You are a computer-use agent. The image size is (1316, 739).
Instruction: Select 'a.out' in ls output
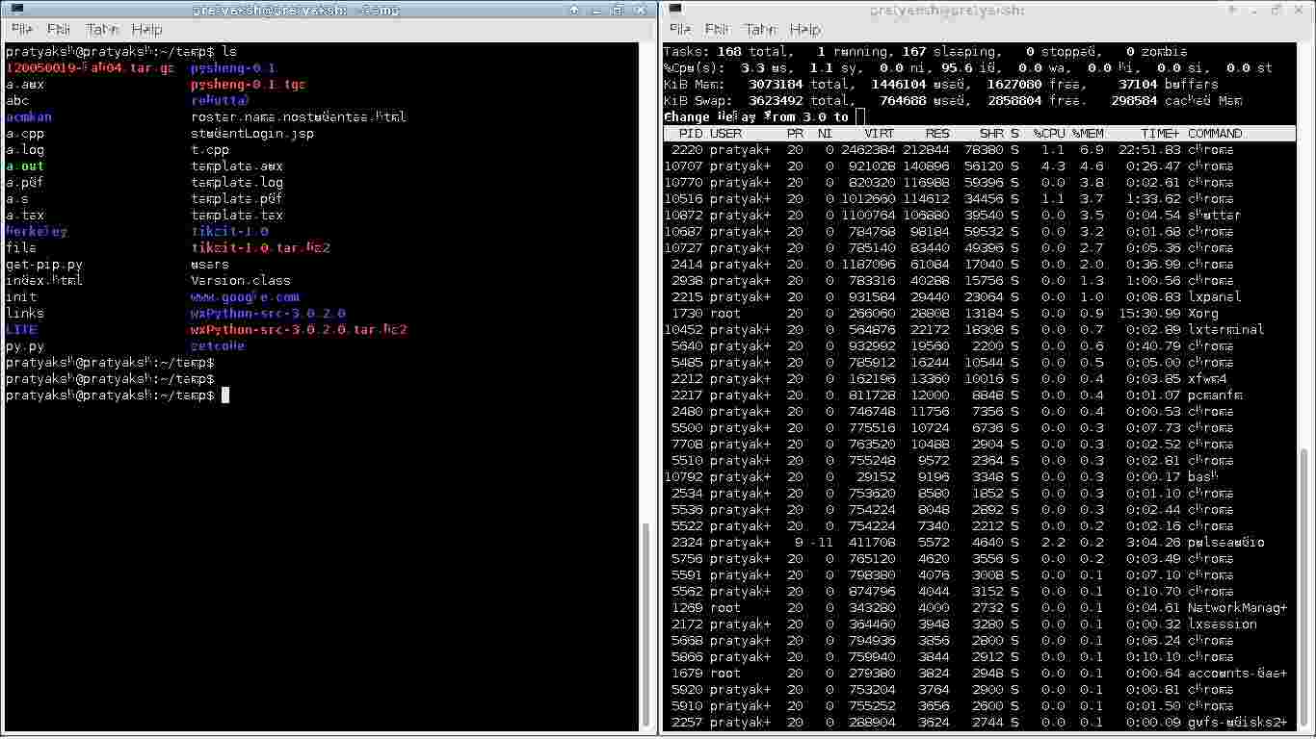pyautogui.click(x=25, y=166)
